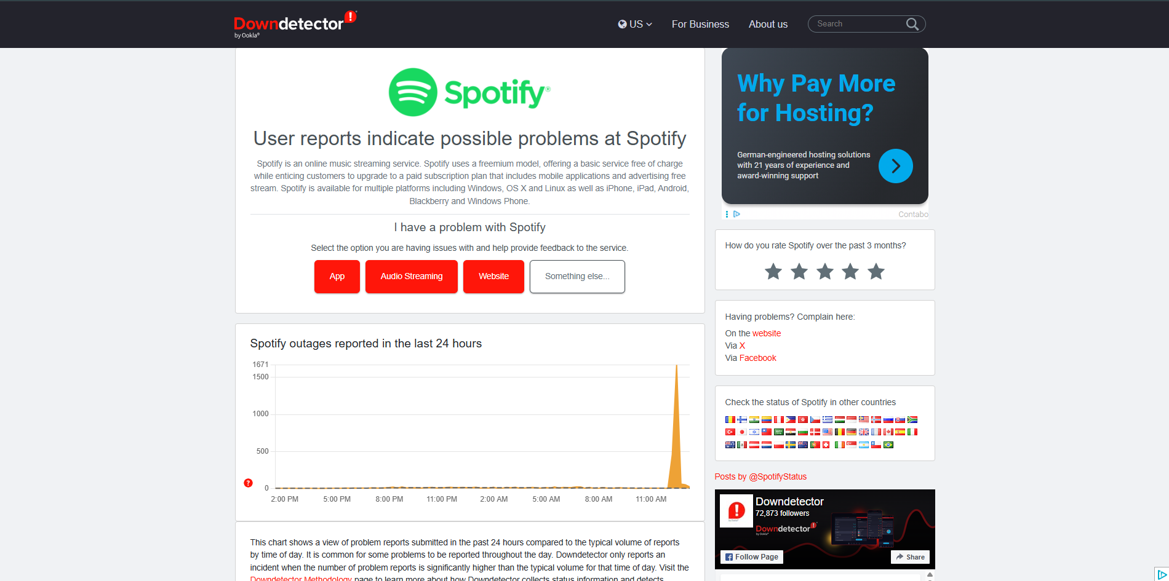The image size is (1169, 581).
Task: Select the Canada flag
Action: 888,432
